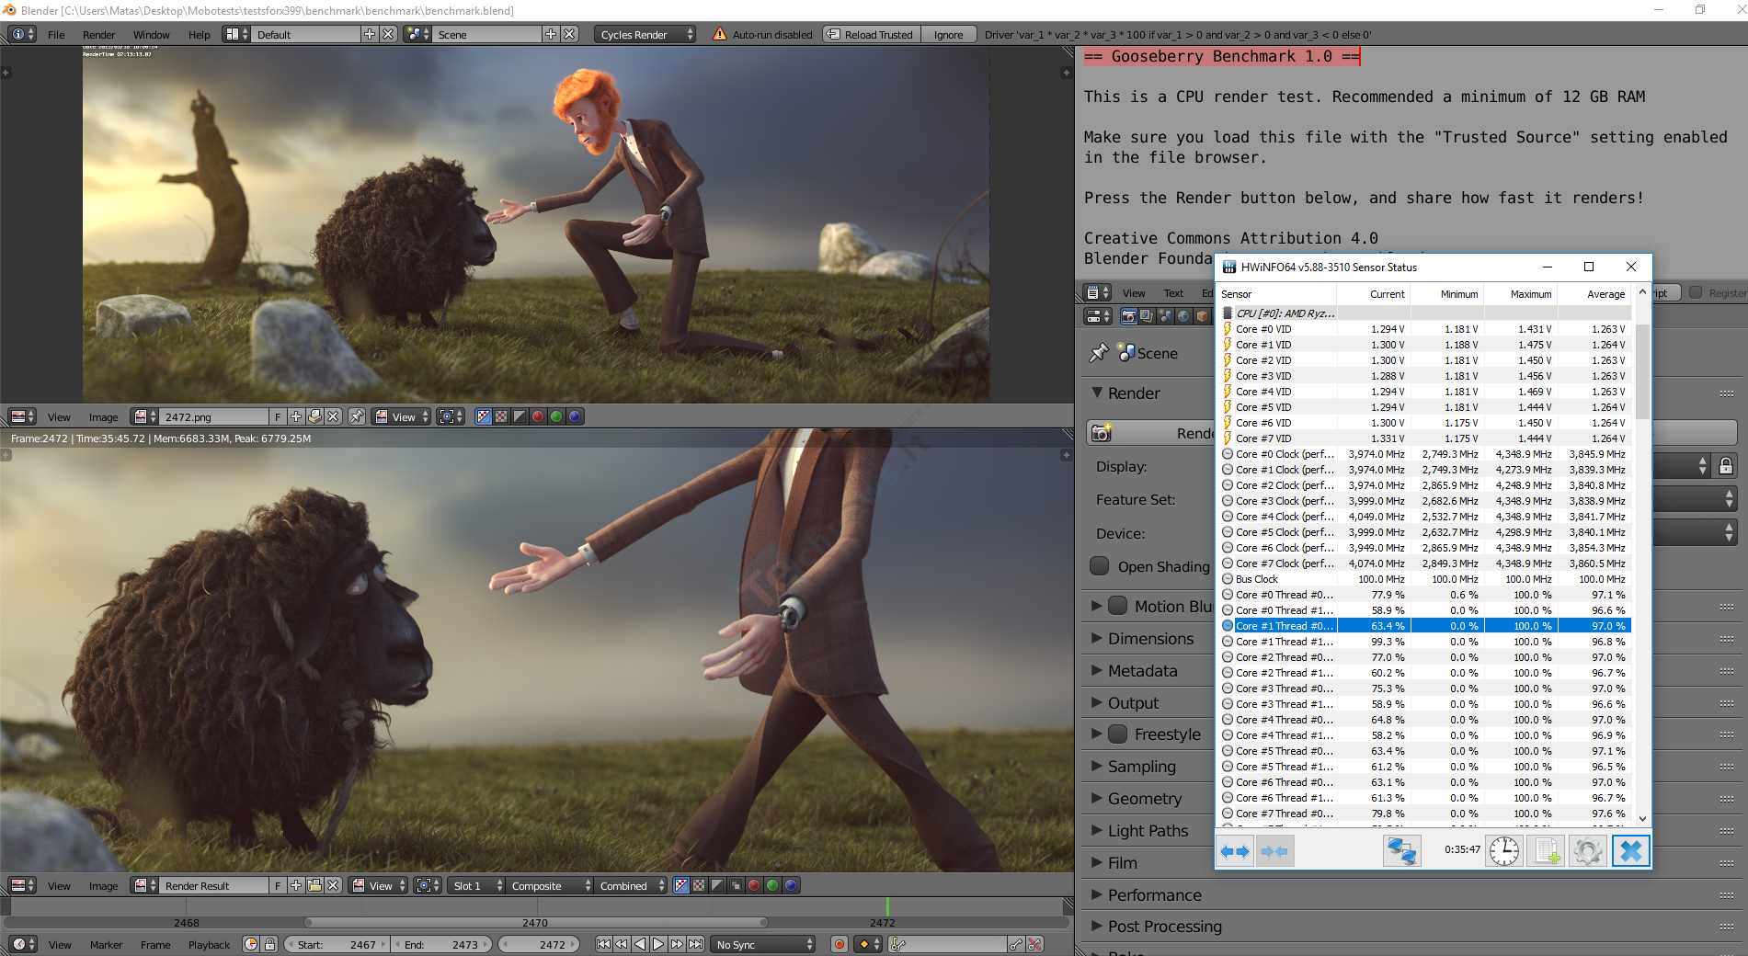
Task: Click the green current frame marker in timeline
Action: click(x=887, y=906)
